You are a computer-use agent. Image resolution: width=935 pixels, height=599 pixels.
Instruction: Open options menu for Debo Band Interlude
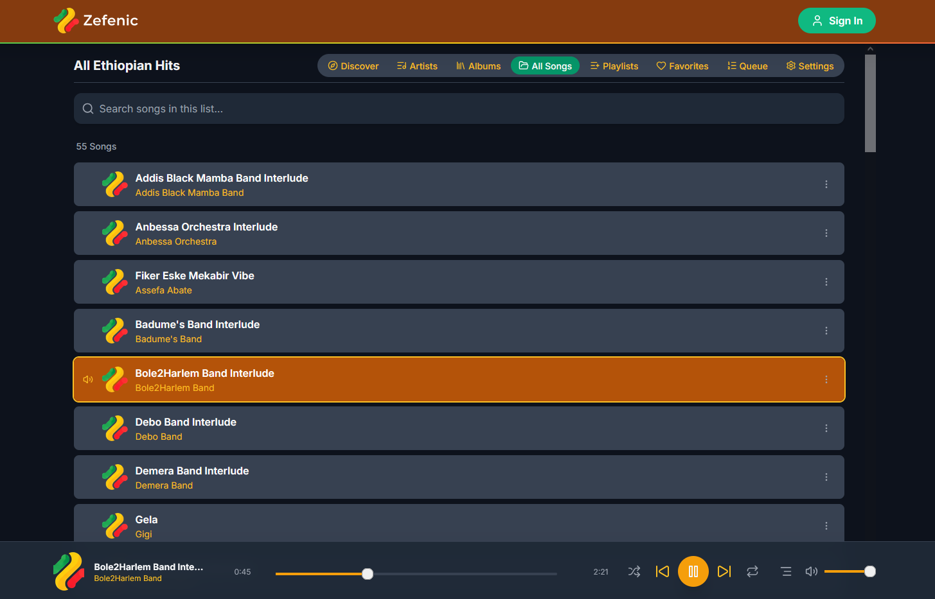[x=826, y=428]
